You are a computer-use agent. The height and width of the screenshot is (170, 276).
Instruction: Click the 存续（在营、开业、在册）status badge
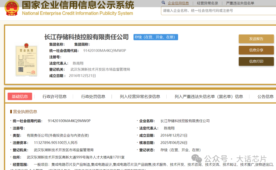tap(156, 37)
